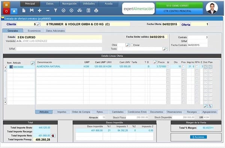This screenshot has width=225, height=148.
Task: Select the Documentos bottom tab
Action: coord(156,112)
